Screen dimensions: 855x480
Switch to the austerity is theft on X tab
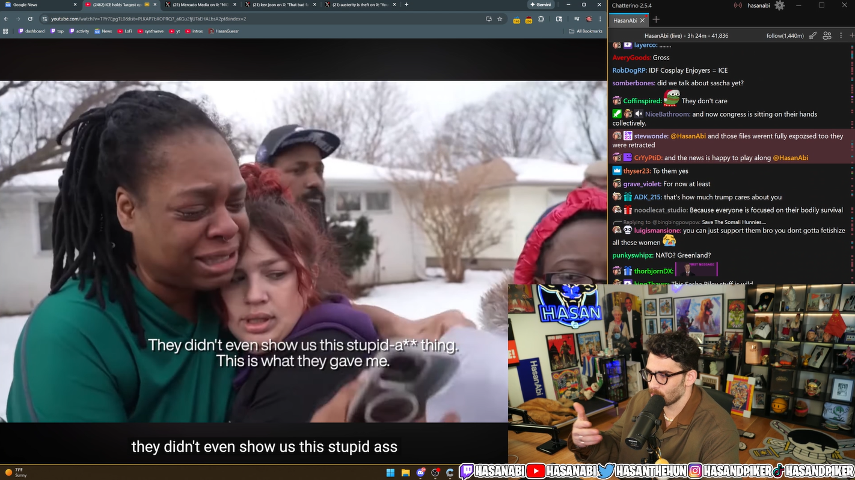360,5
